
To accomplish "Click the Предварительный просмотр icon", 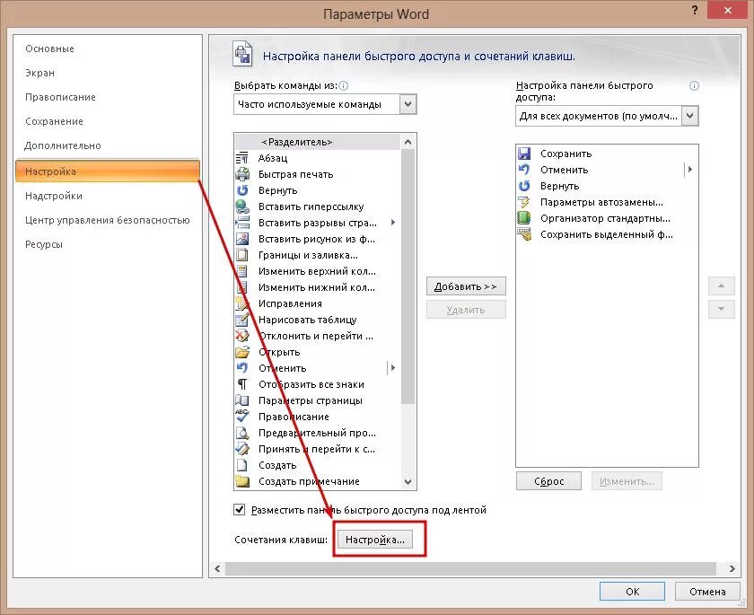I will (x=241, y=433).
